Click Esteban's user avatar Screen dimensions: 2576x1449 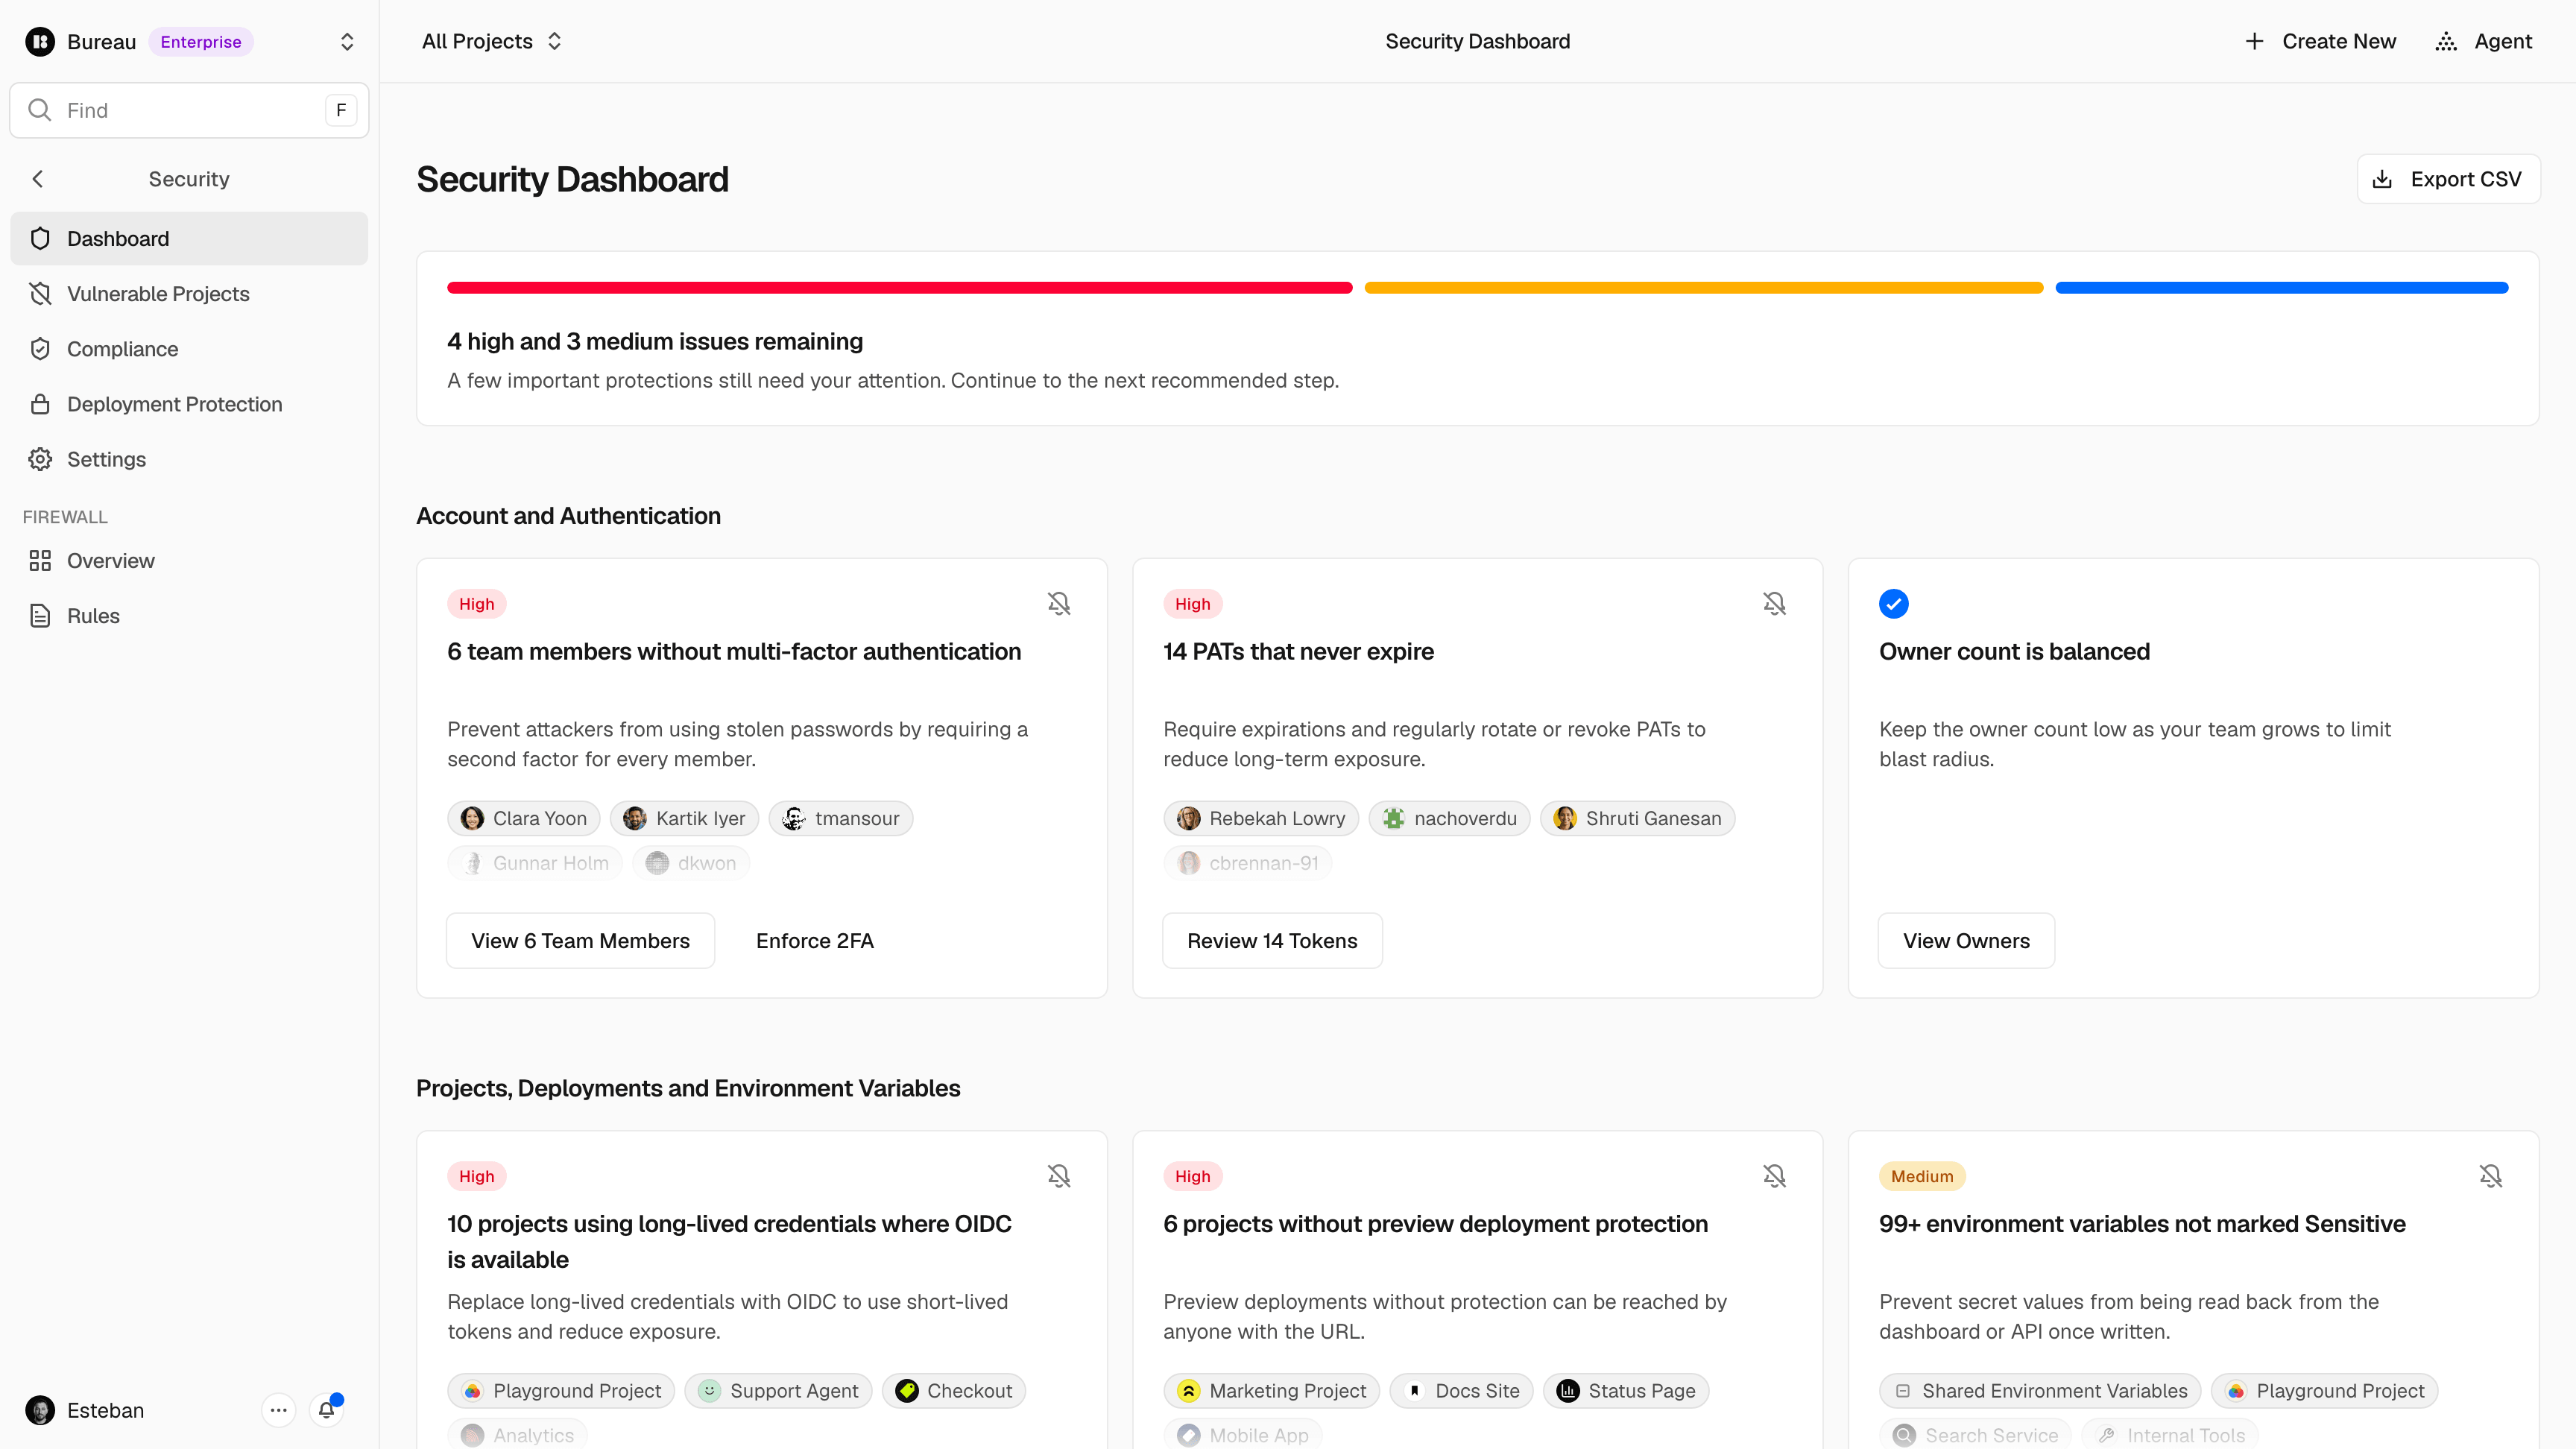pyautogui.click(x=40, y=1410)
